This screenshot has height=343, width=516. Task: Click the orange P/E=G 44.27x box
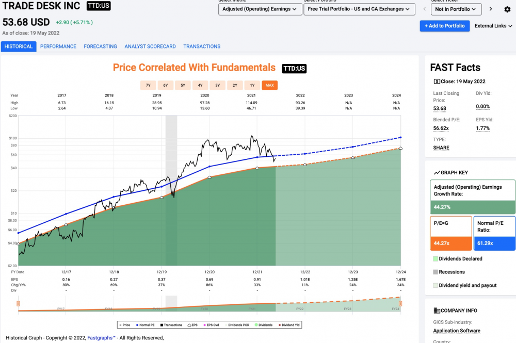pyautogui.click(x=451, y=233)
